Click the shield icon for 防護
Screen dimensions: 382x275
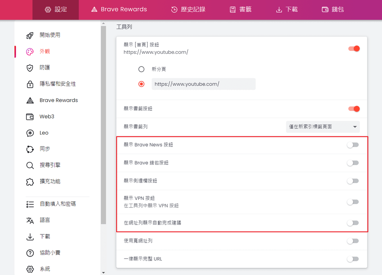(x=30, y=68)
